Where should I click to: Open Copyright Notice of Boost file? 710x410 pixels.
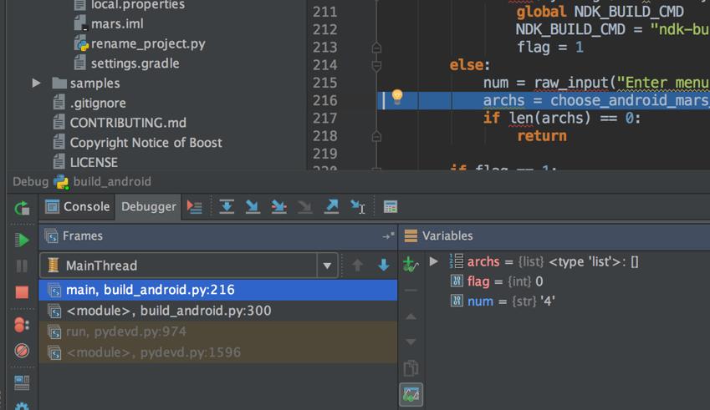[137, 143]
